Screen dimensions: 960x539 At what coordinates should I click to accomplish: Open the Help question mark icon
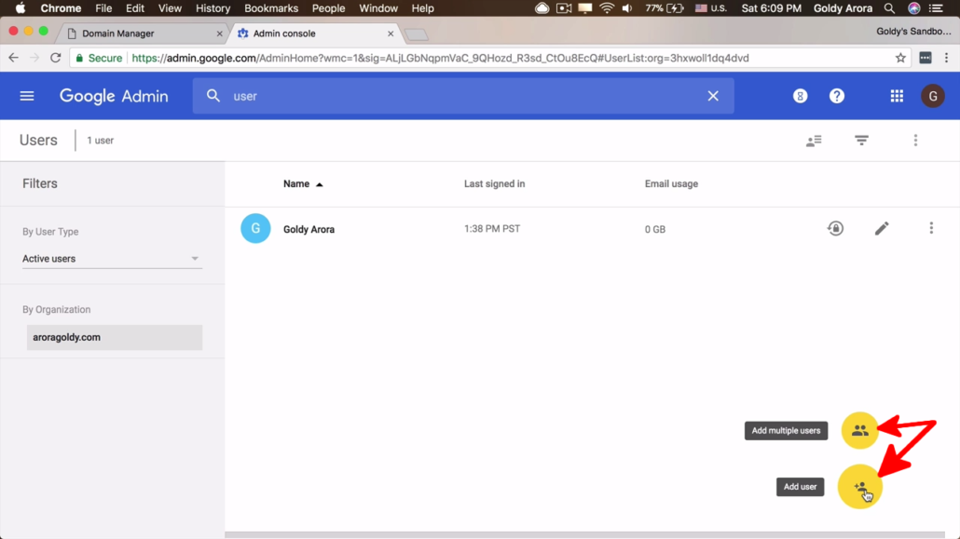pyautogui.click(x=837, y=96)
